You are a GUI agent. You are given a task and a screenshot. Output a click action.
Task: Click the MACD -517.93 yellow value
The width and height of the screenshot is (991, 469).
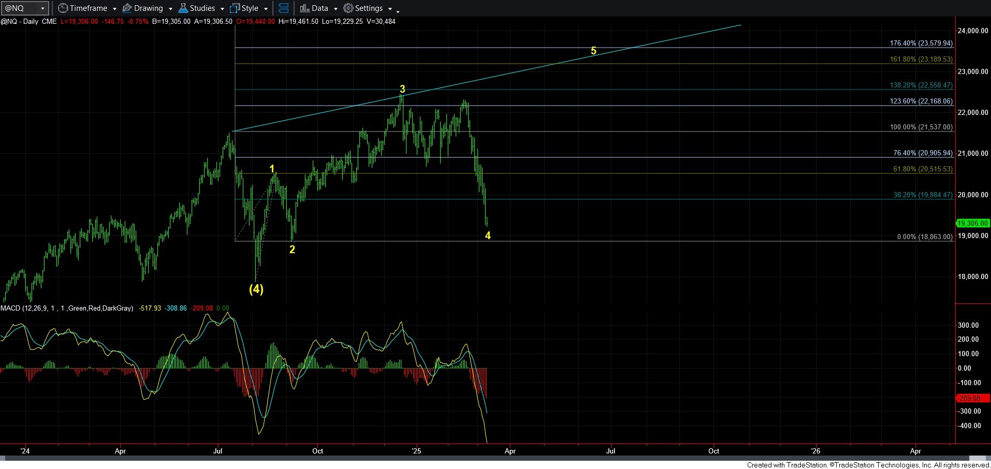click(150, 308)
